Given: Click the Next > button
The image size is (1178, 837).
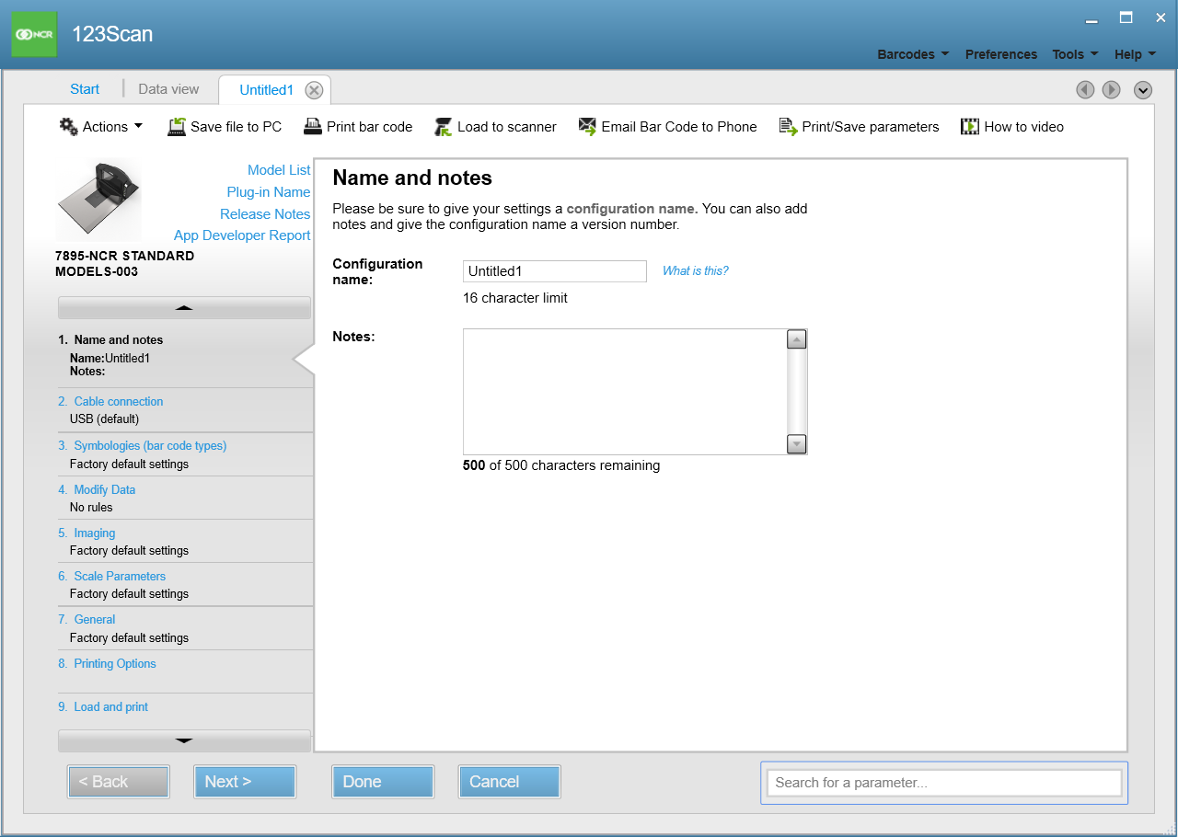Looking at the screenshot, I should click(245, 782).
